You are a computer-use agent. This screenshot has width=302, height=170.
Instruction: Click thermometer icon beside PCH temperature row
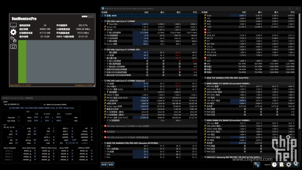point(105,157)
